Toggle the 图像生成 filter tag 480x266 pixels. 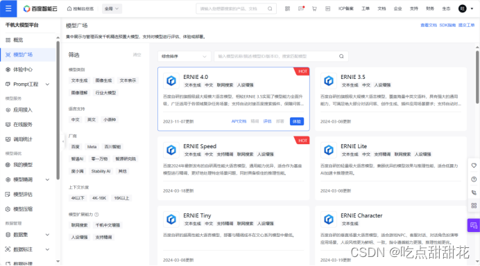[x=103, y=80]
